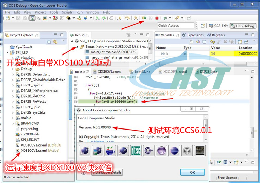Open the www.ti.com link
This screenshot has height=183, width=260.
100,141
